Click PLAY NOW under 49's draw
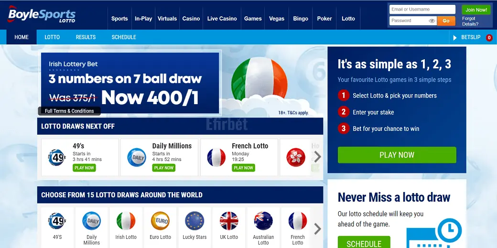Image resolution: width=497 pixels, height=248 pixels. (84, 168)
